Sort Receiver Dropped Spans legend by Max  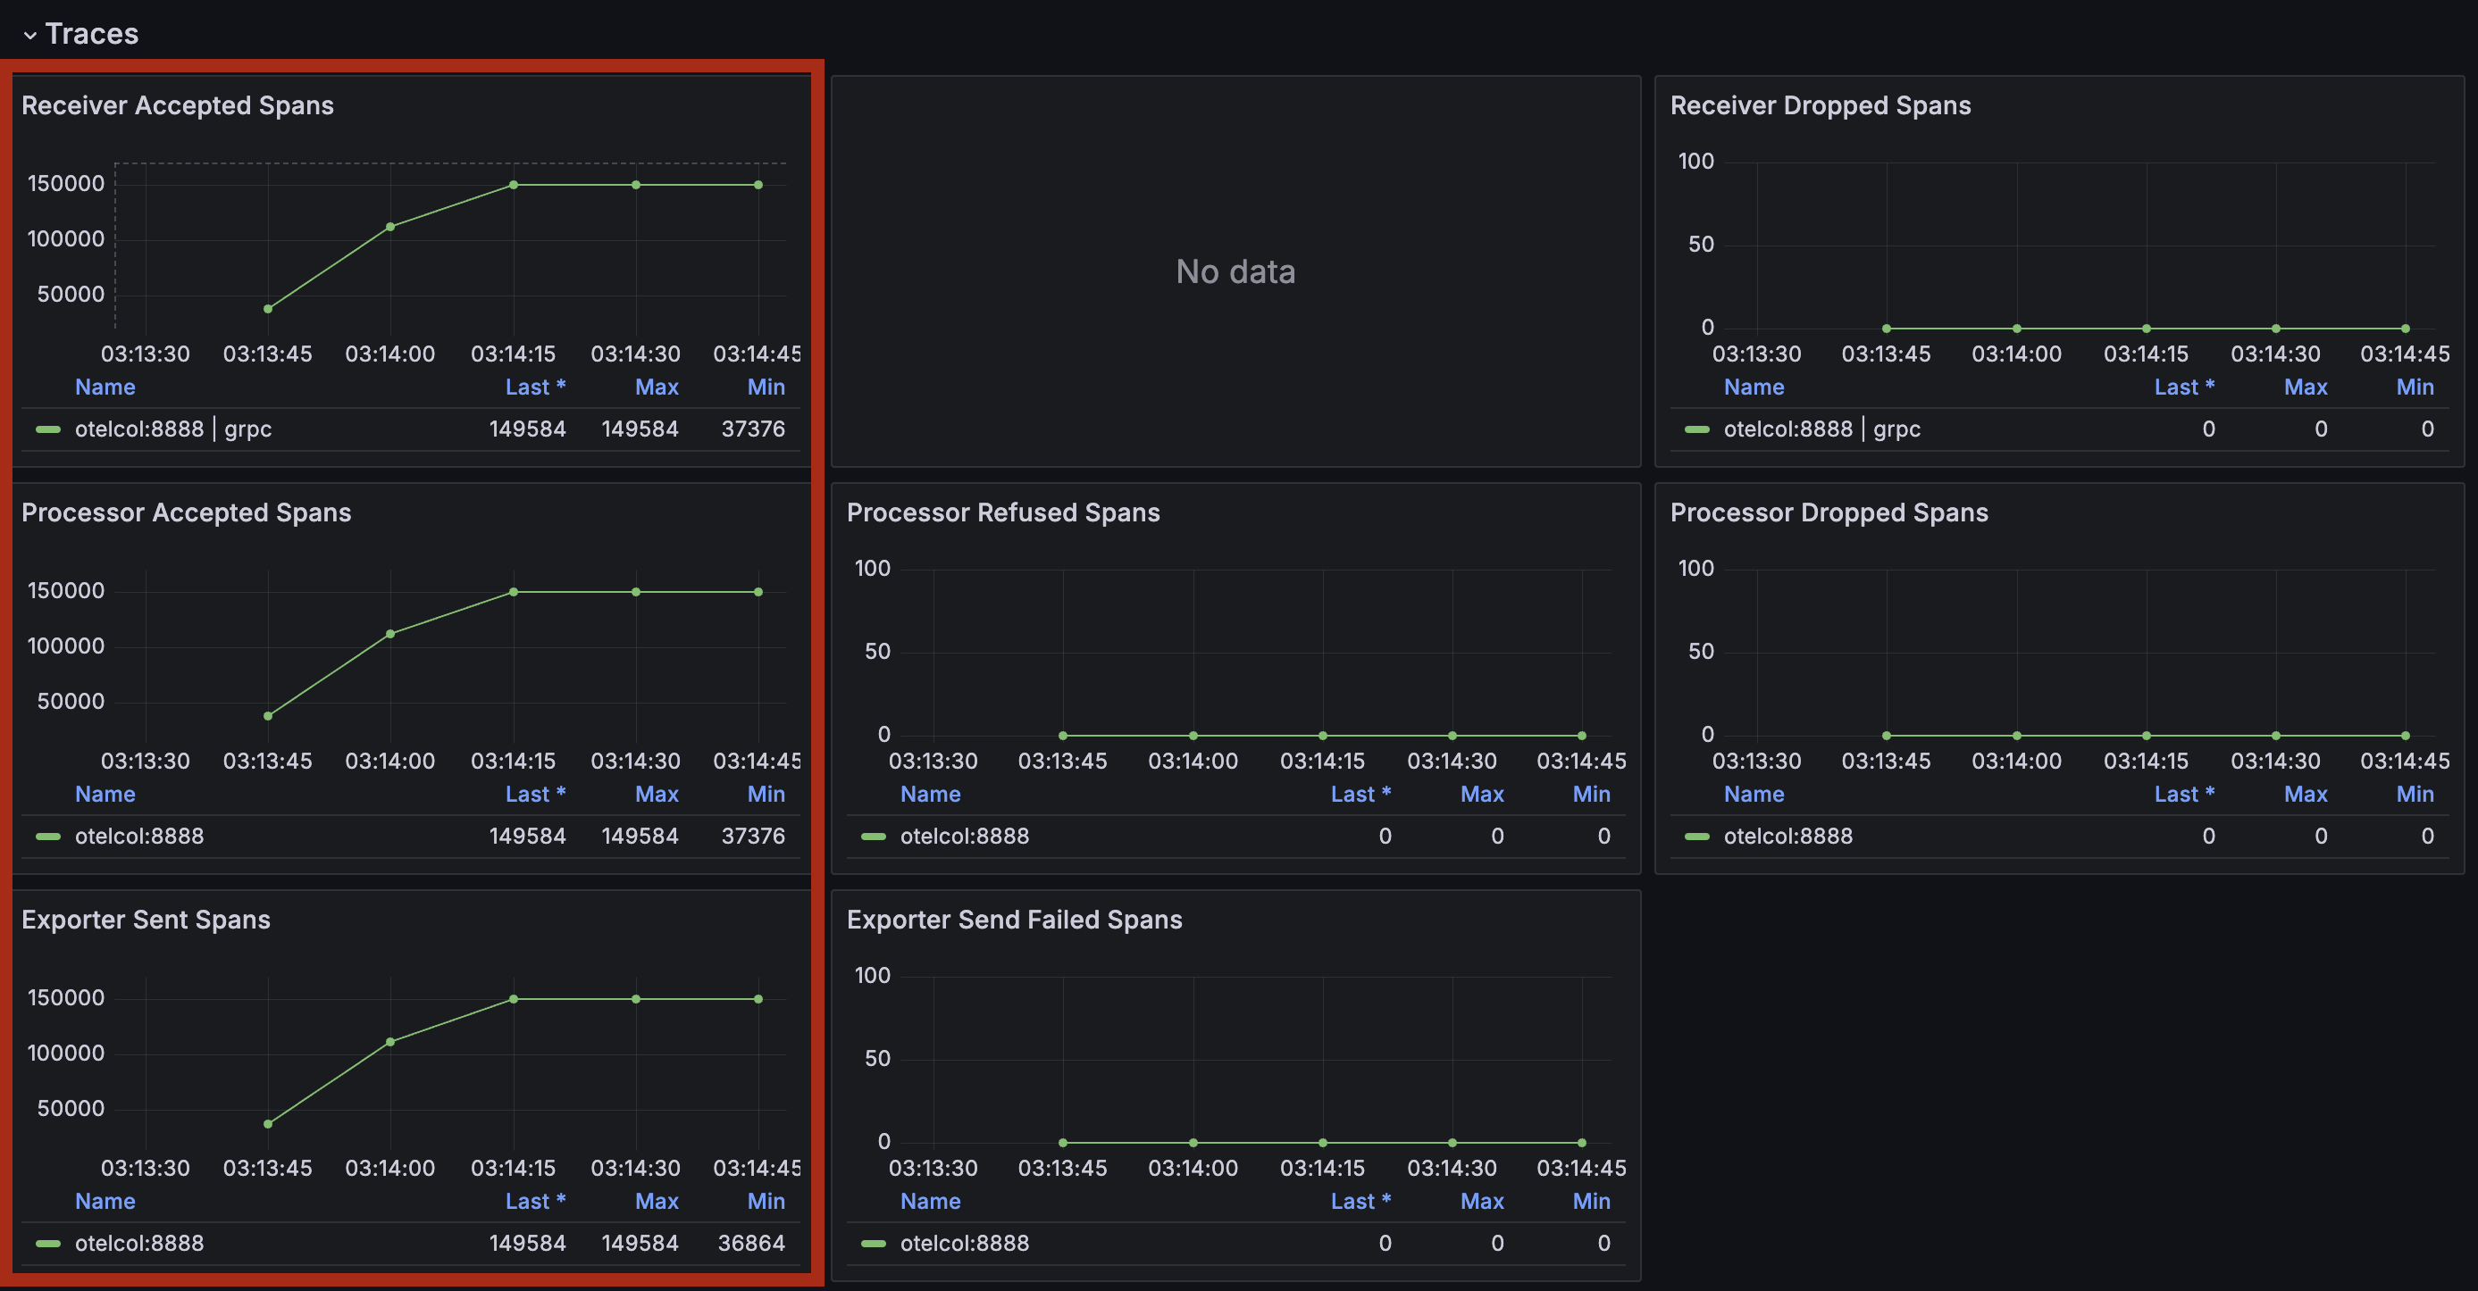2306,387
